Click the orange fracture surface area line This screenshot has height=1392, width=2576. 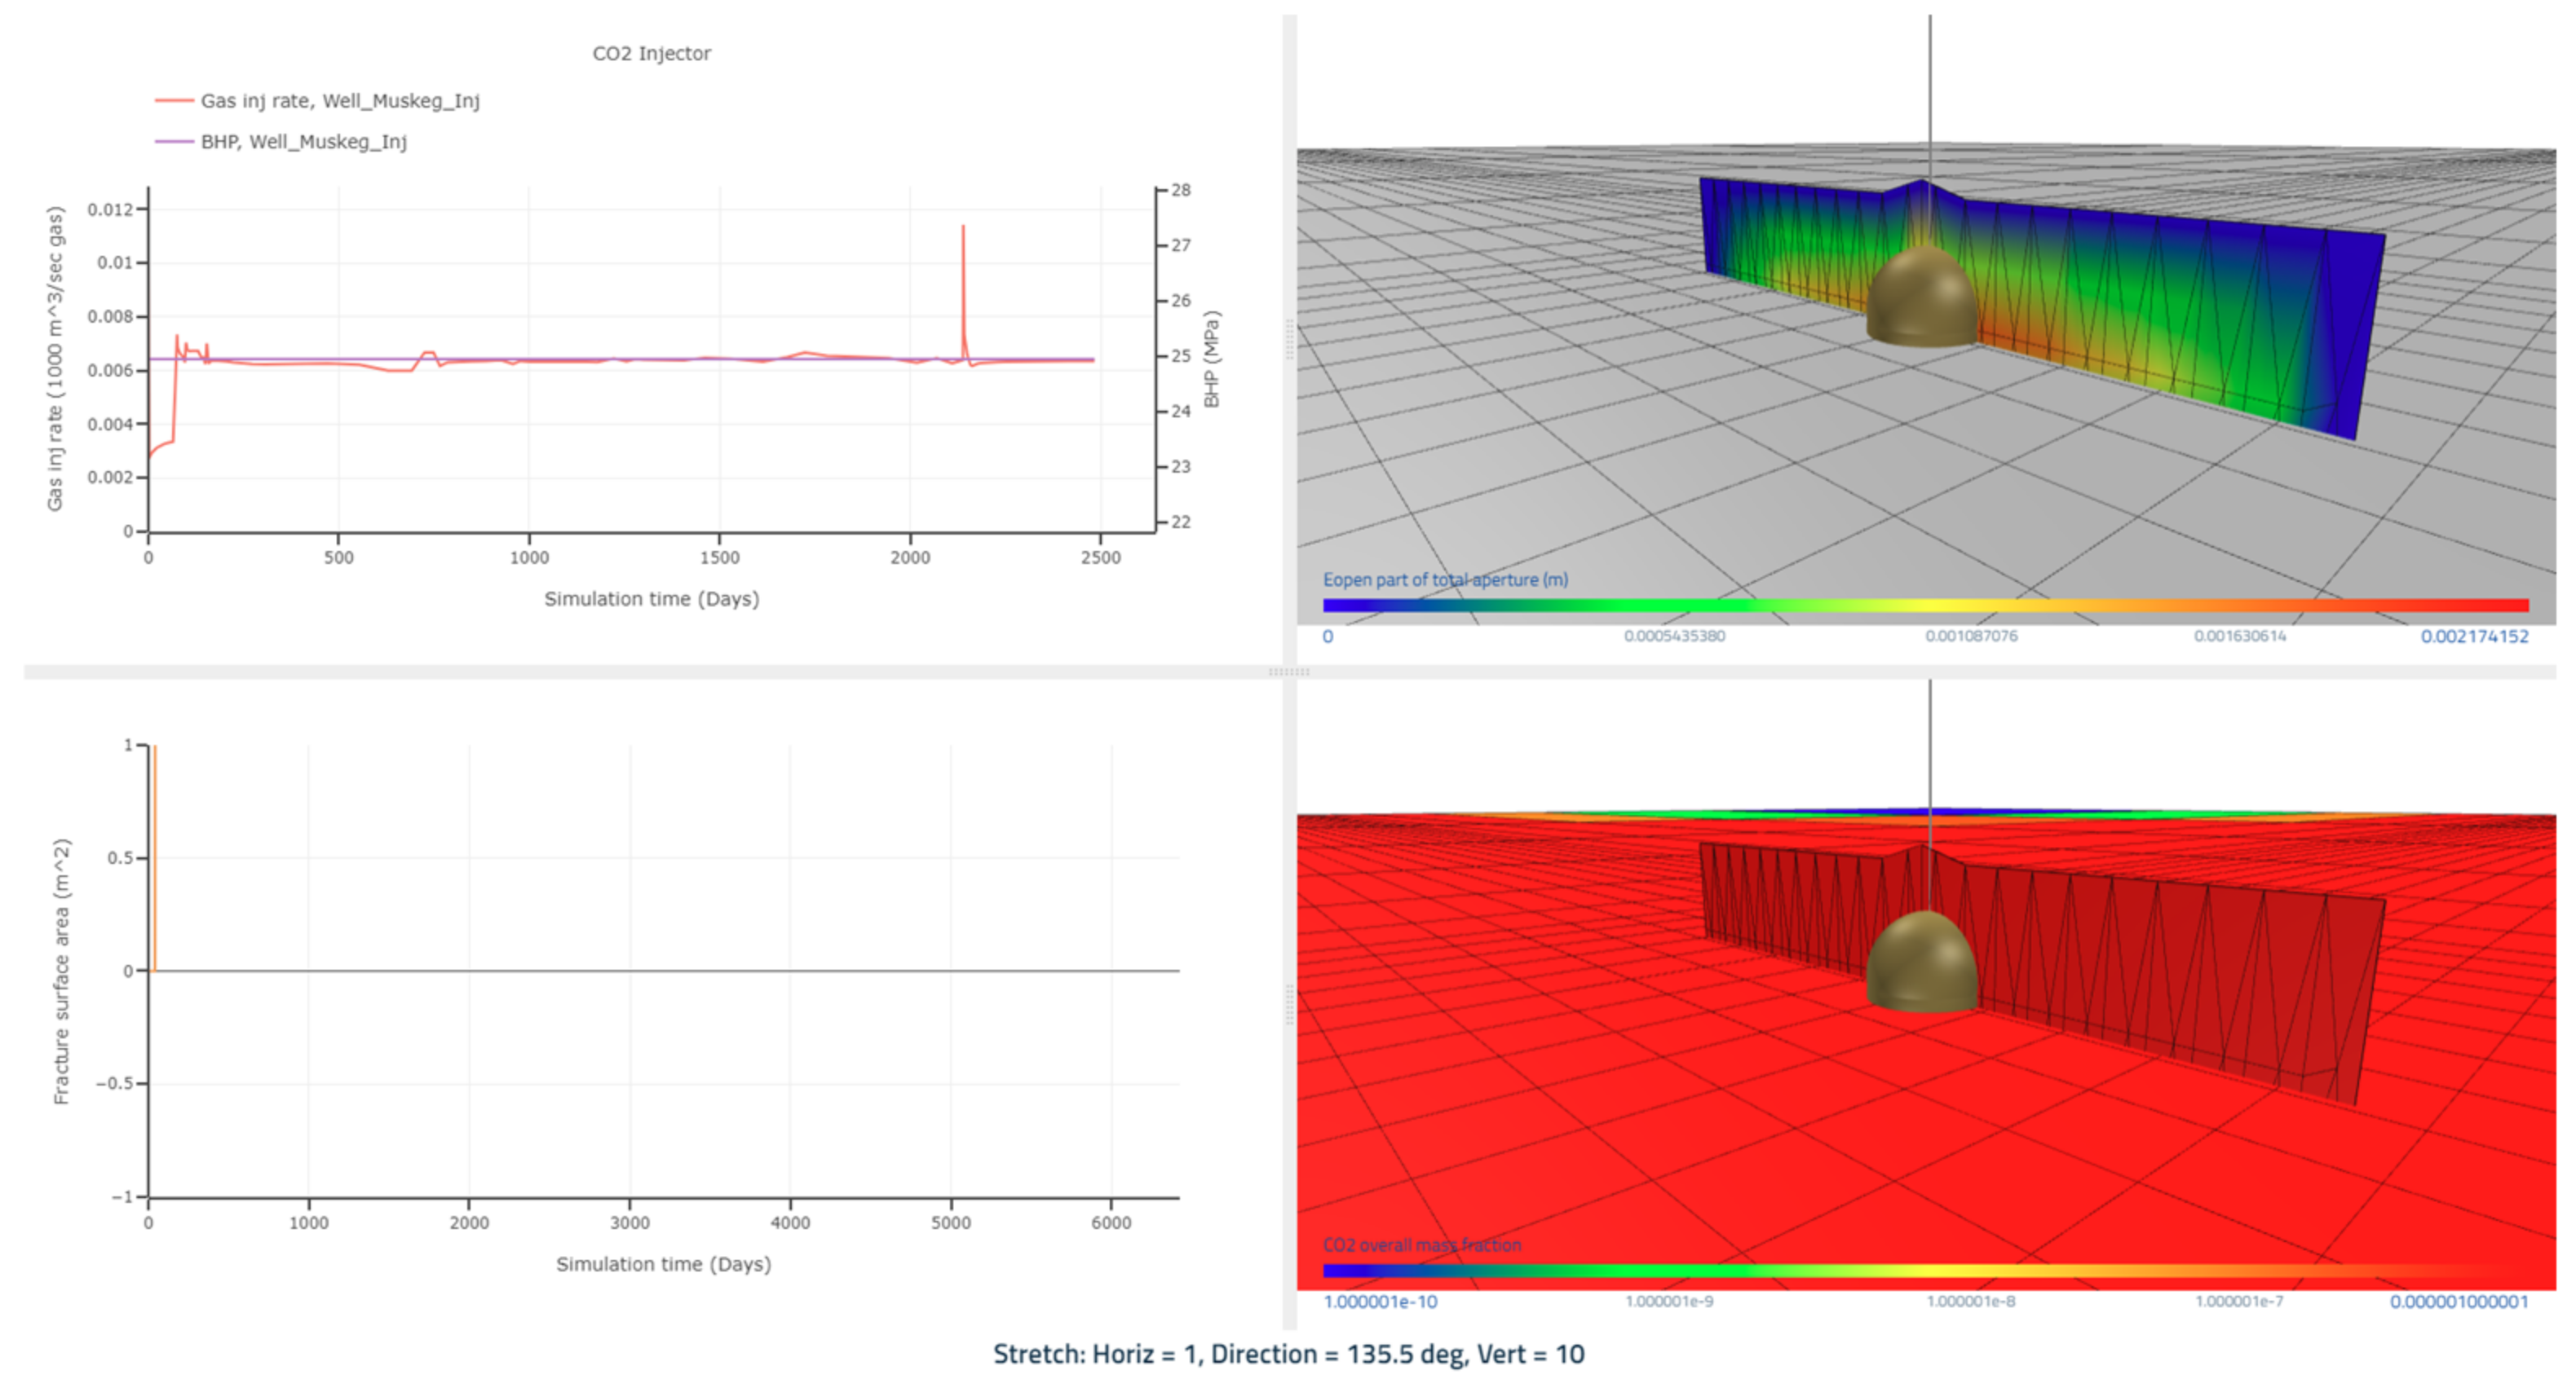click(155, 857)
